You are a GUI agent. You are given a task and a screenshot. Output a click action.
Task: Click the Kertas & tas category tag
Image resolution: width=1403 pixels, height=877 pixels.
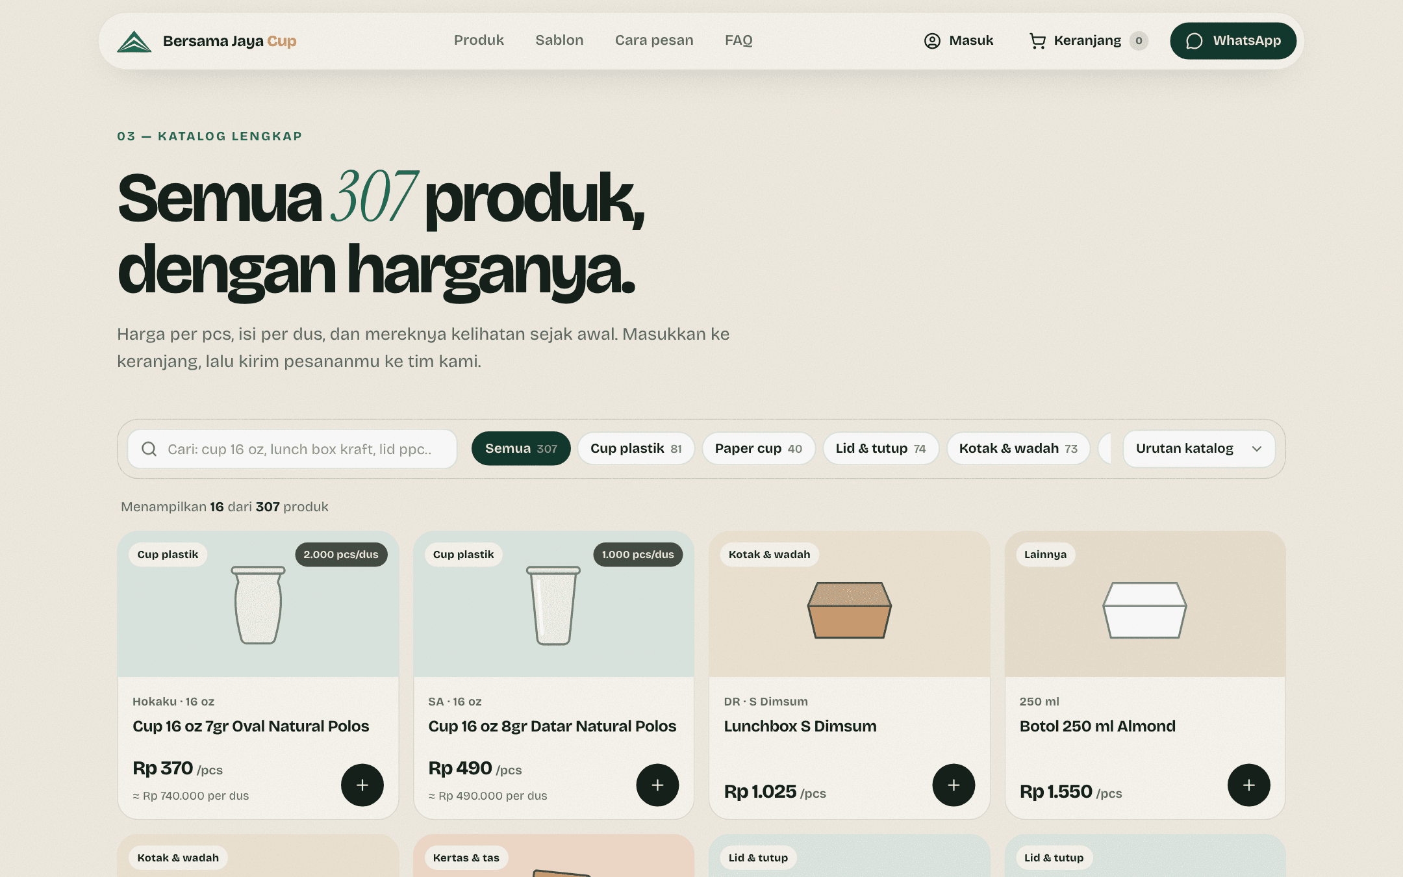[466, 858]
